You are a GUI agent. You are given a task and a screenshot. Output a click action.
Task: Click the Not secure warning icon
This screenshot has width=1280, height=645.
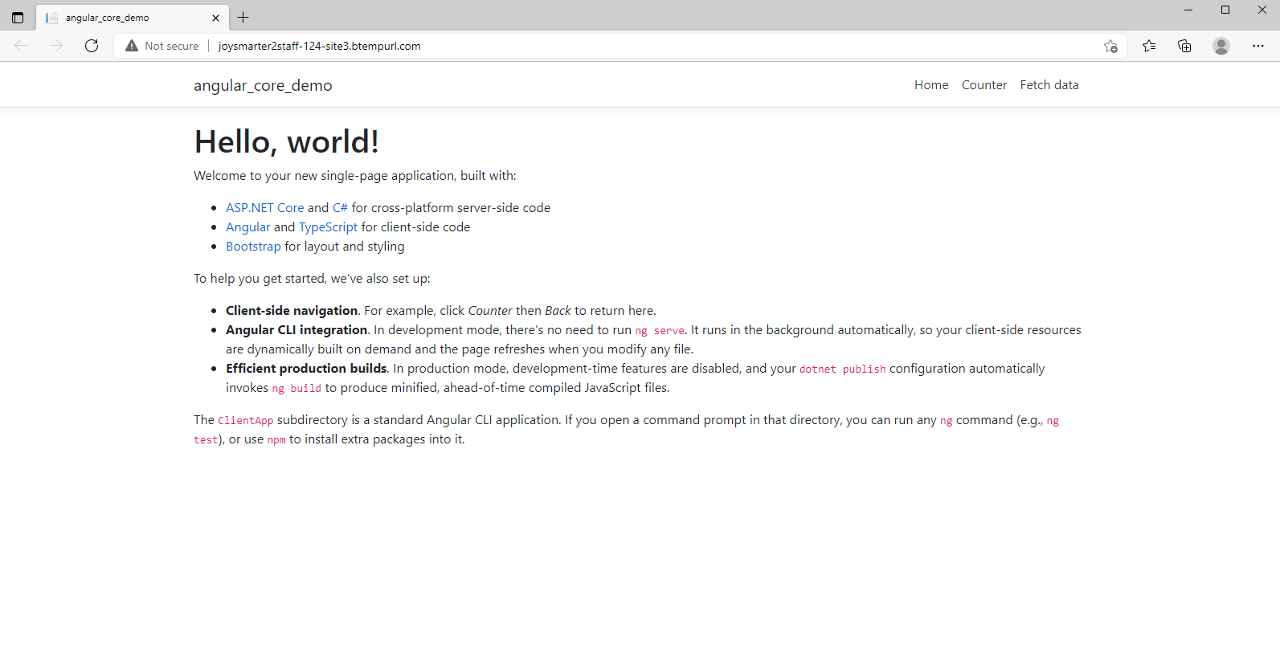132,46
